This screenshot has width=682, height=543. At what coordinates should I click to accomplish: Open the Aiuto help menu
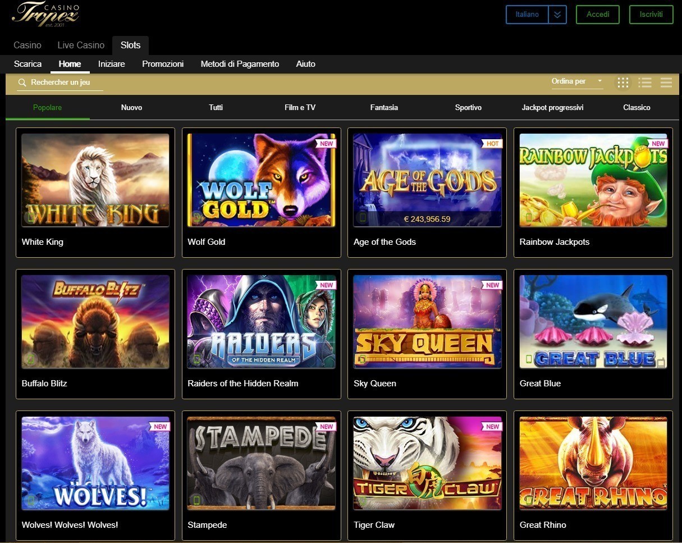point(306,64)
